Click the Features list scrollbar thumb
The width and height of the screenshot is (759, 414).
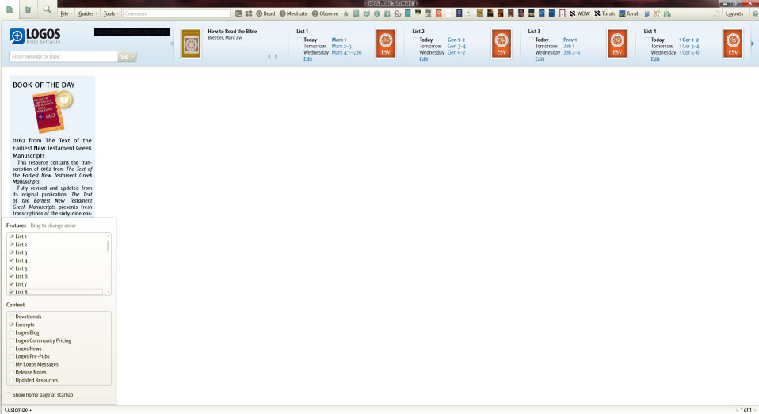108,246
